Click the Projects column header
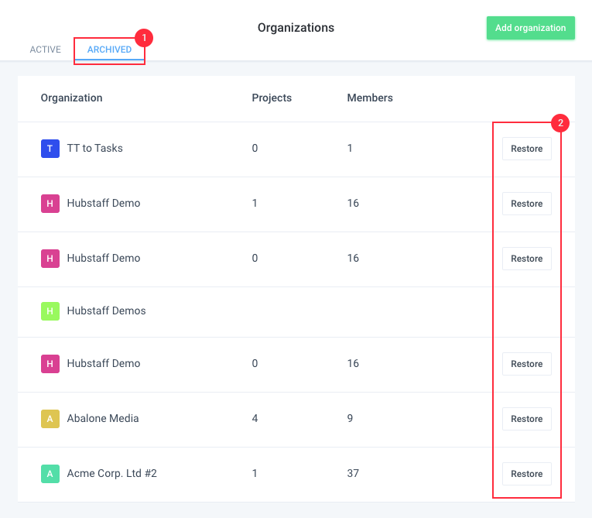 pos(272,98)
